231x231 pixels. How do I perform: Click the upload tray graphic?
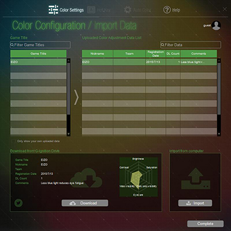coord(195,178)
